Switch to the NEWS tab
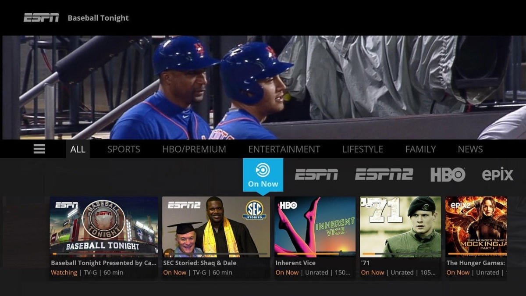 coord(470,149)
